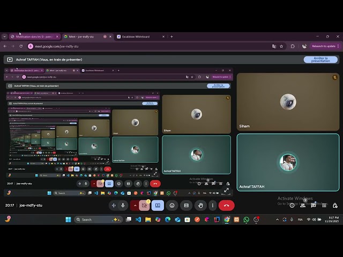Open host controls lock icon
Viewport: 343px width, 257px height.
pyautogui.click(x=335, y=205)
